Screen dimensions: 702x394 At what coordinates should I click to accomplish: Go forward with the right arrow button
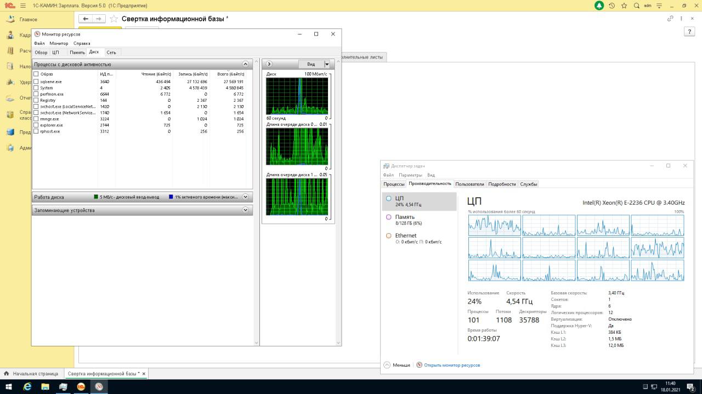coord(99,19)
